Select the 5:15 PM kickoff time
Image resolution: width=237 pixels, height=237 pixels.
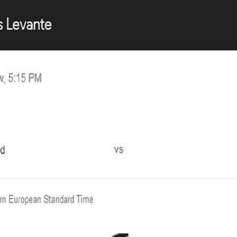[x=25, y=78]
